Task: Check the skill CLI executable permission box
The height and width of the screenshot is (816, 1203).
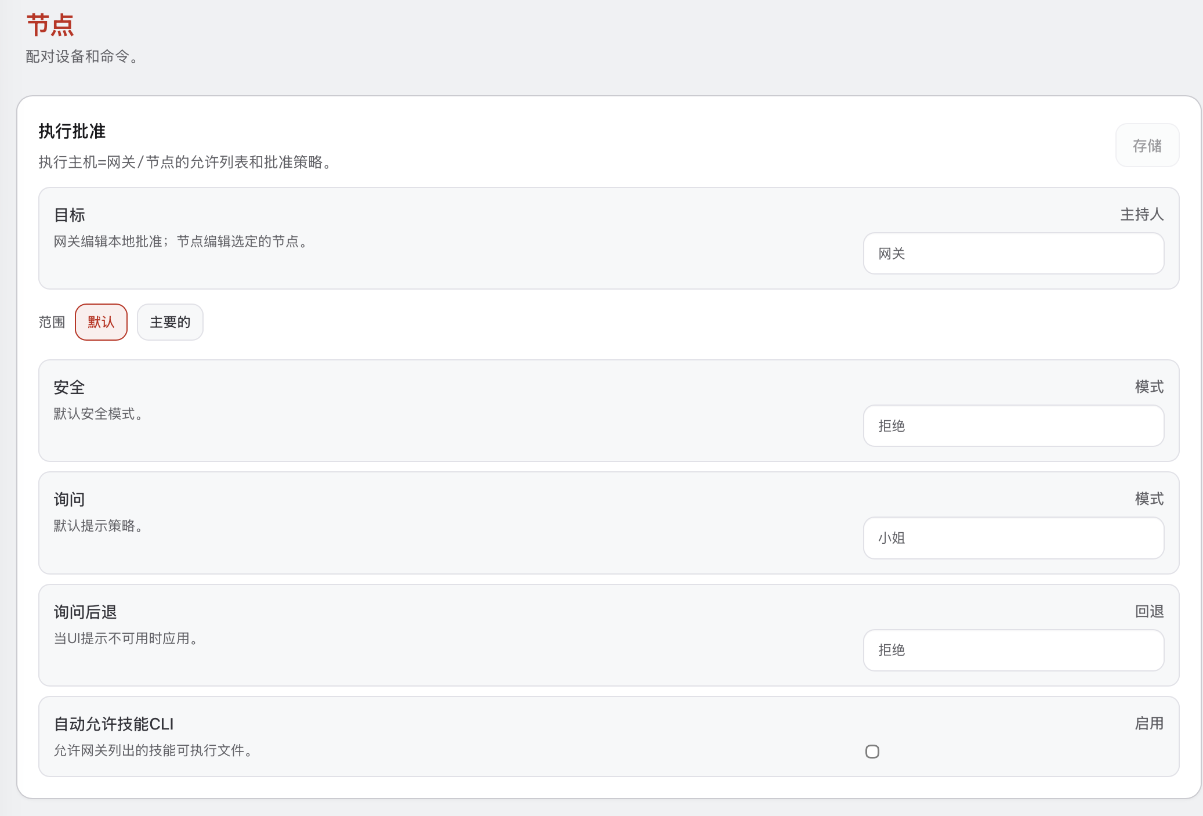Action: [872, 751]
